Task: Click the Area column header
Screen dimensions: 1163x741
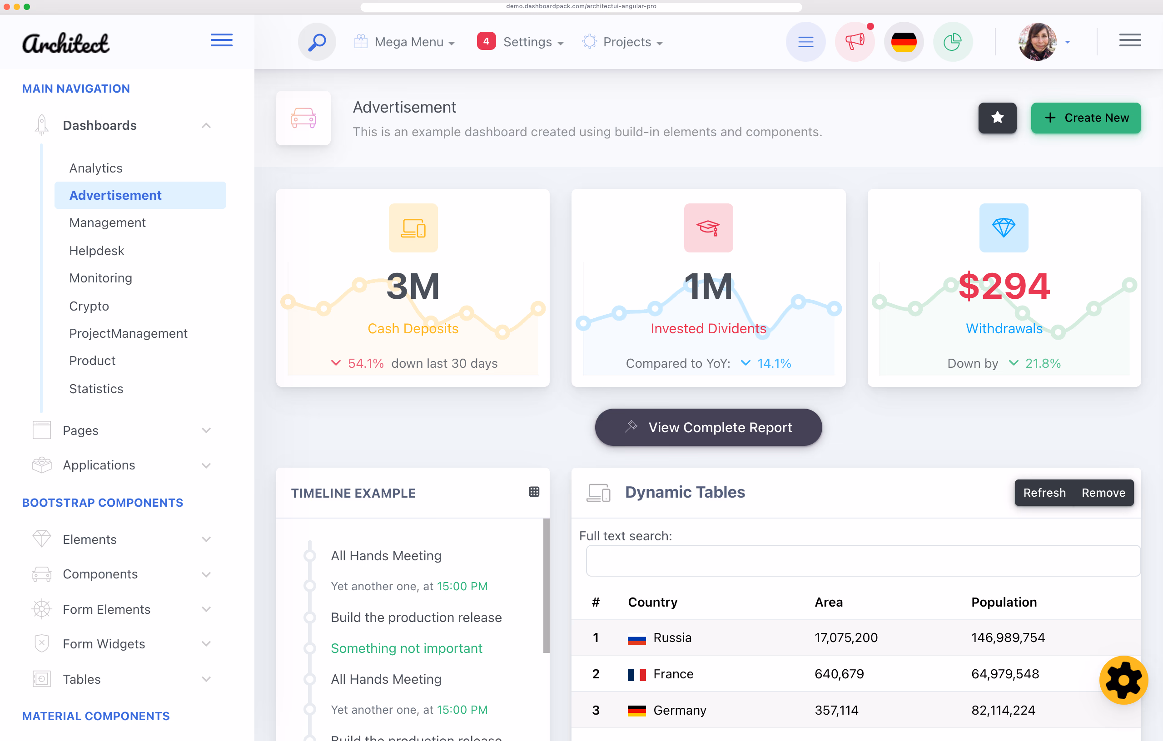Action: coord(828,602)
